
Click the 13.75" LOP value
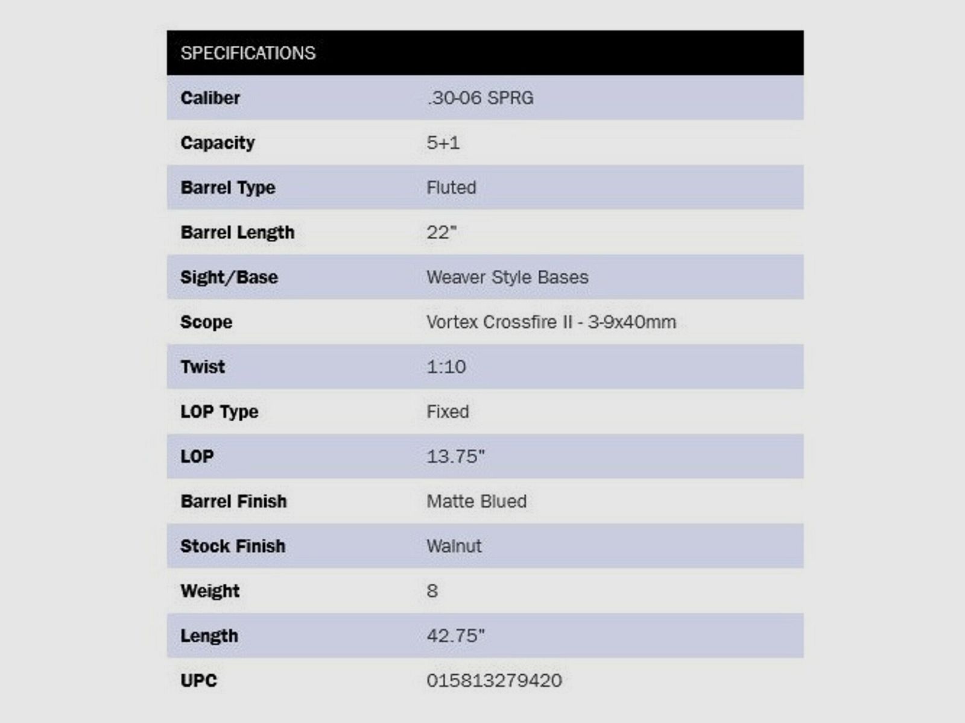tap(455, 457)
